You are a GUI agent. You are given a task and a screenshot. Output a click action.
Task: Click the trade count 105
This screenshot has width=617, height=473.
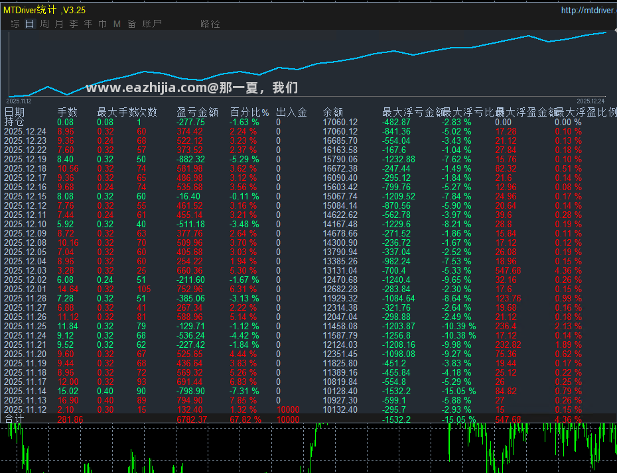click(143, 289)
